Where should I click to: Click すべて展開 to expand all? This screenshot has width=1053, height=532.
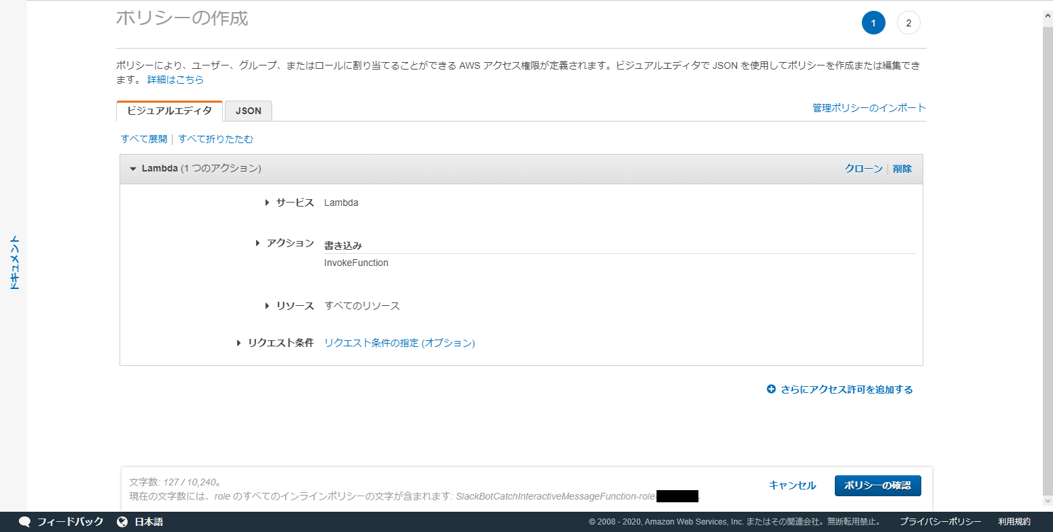coord(144,139)
